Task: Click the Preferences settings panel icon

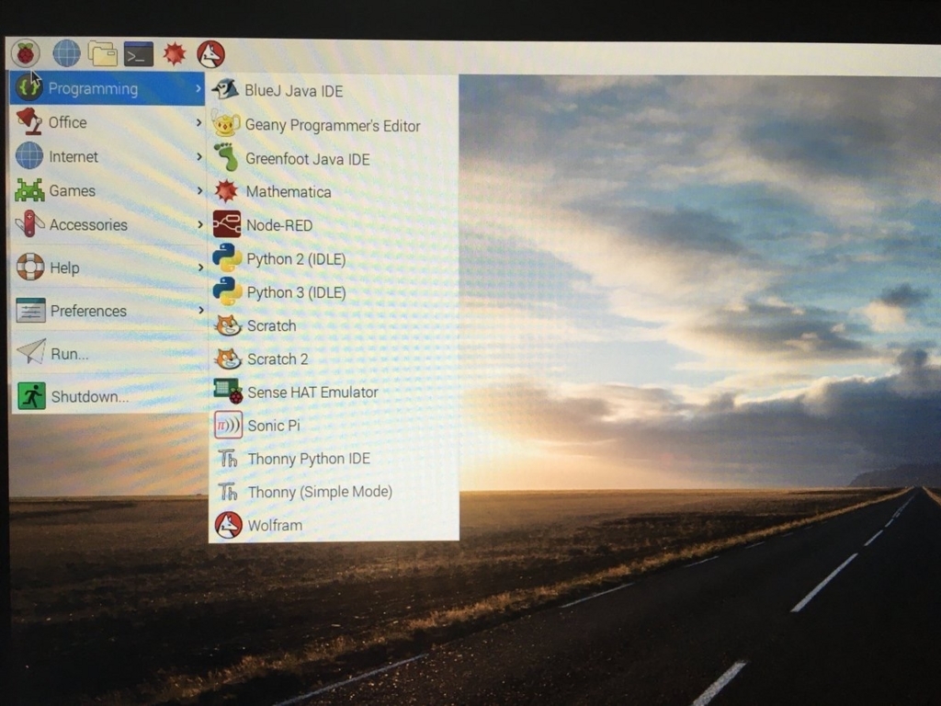Action: [30, 311]
